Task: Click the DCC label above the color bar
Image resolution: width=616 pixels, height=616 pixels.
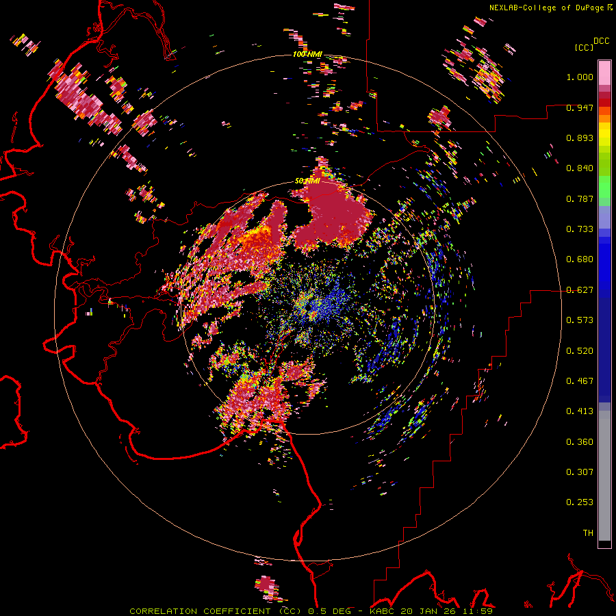Action: pyautogui.click(x=601, y=41)
